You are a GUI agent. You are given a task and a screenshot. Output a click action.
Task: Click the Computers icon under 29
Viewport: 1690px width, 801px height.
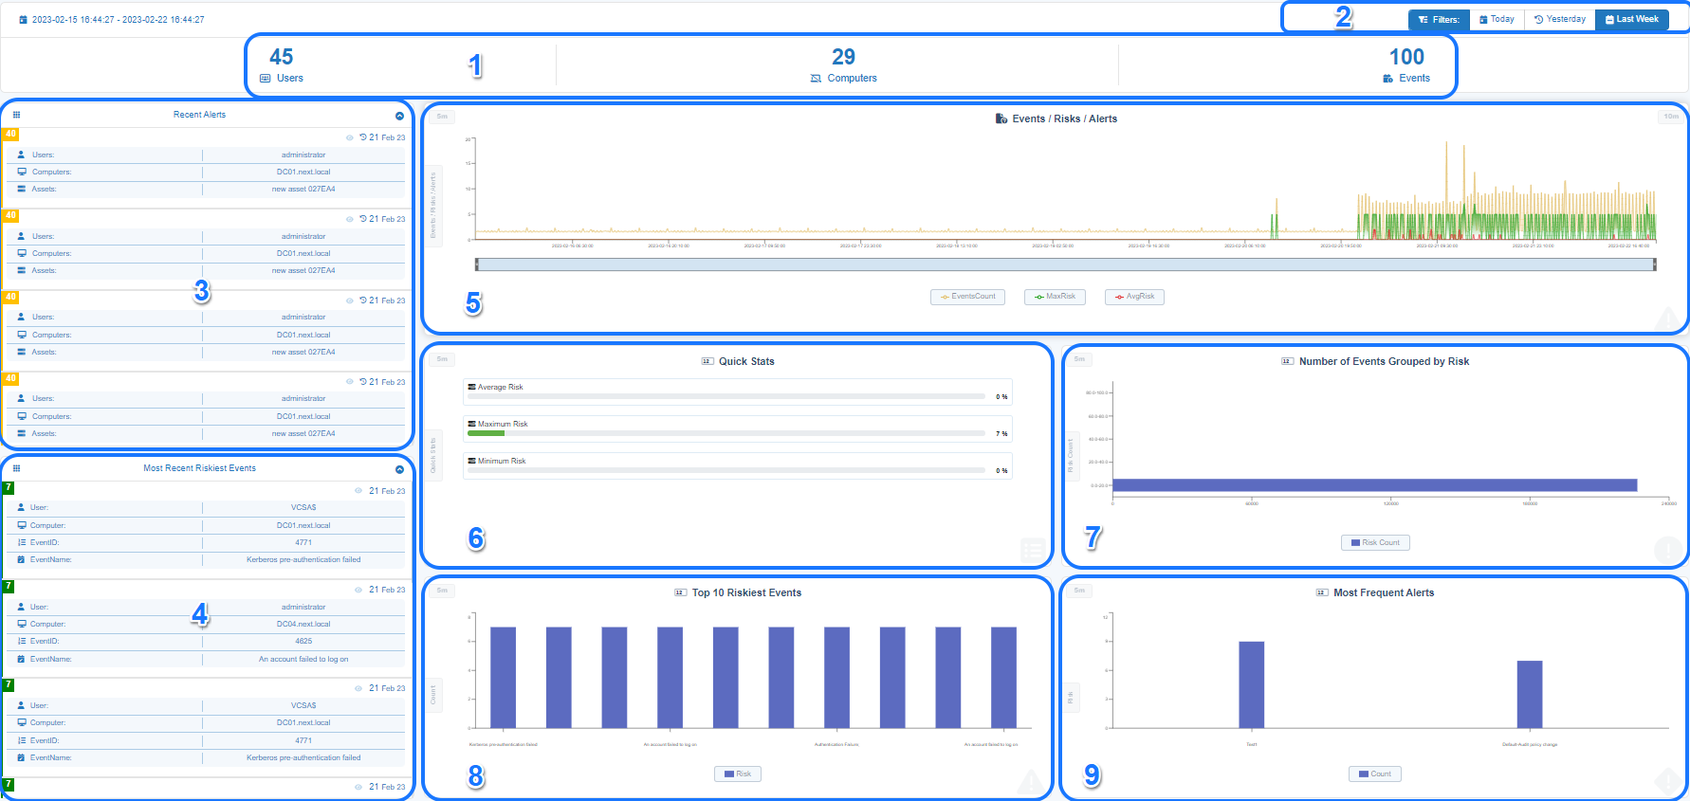[x=816, y=79]
